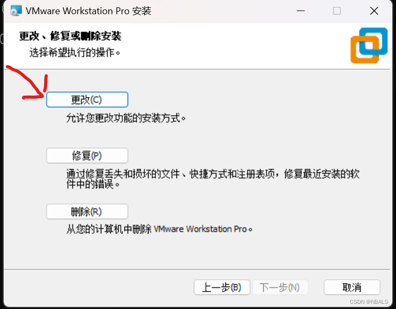Minimize the VMware installer window
The height and width of the screenshot is (309, 396).
click(x=300, y=11)
